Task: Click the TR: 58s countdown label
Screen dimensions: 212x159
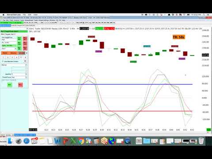Action: 178,37
